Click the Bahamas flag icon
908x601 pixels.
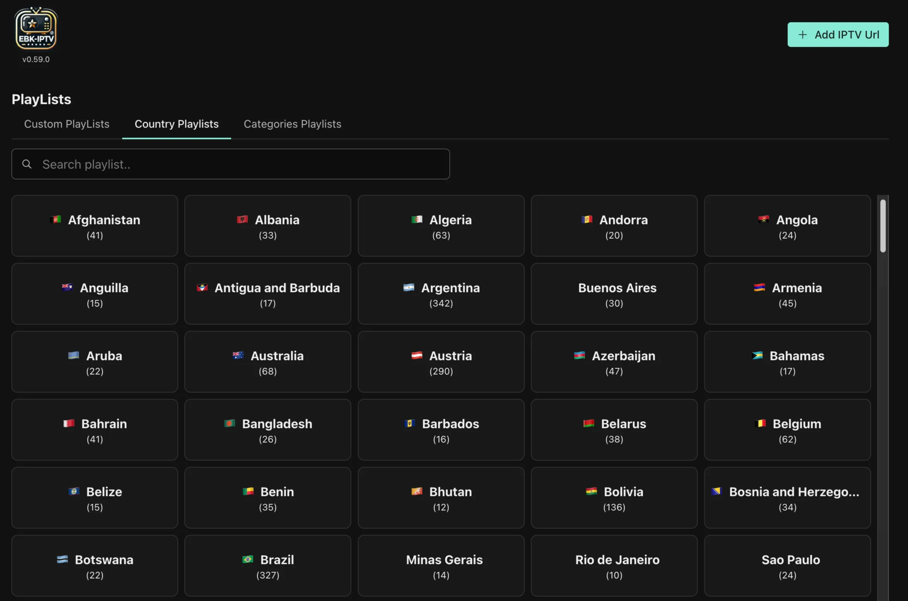758,355
